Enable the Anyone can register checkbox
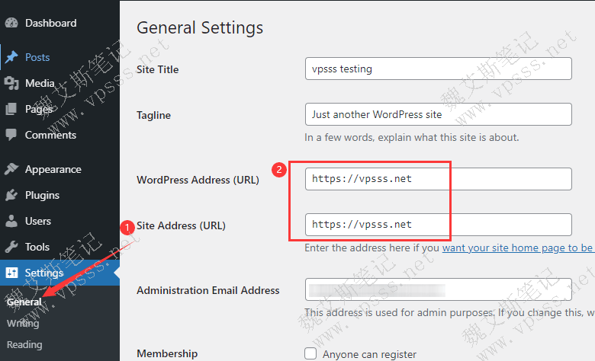The height and width of the screenshot is (361, 595). [x=310, y=353]
